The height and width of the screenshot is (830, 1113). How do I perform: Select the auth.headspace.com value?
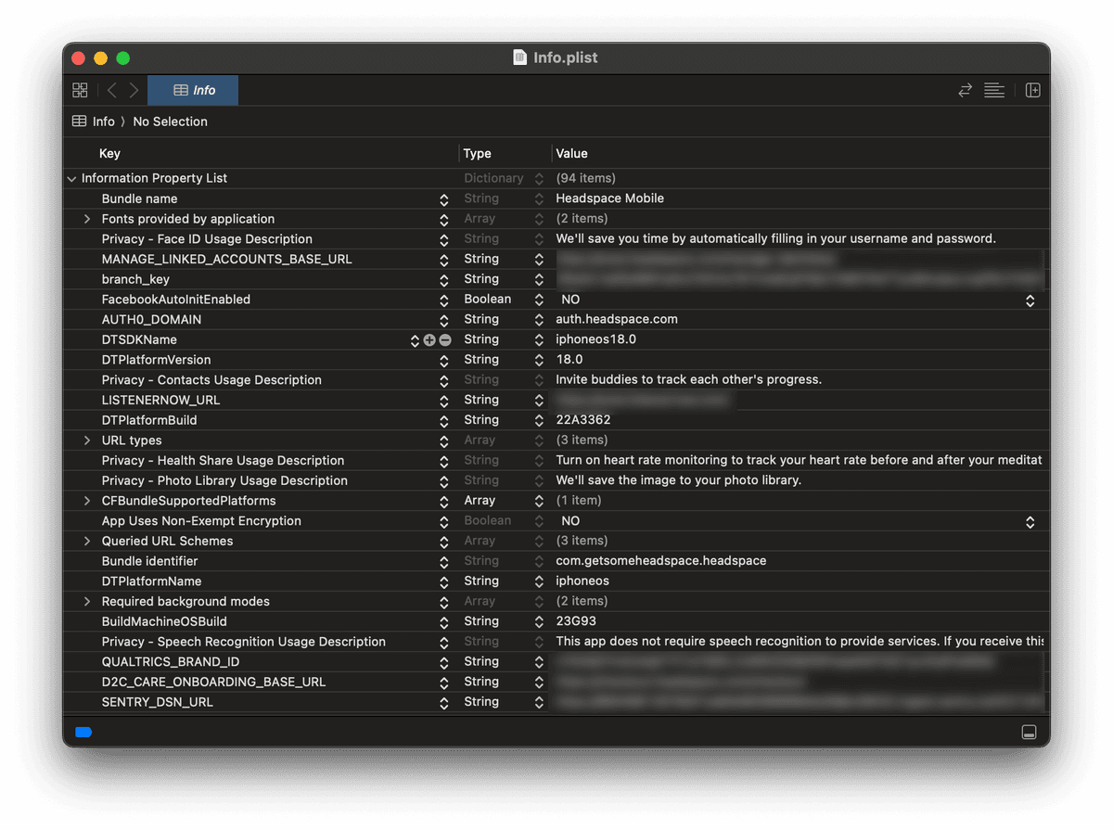617,319
